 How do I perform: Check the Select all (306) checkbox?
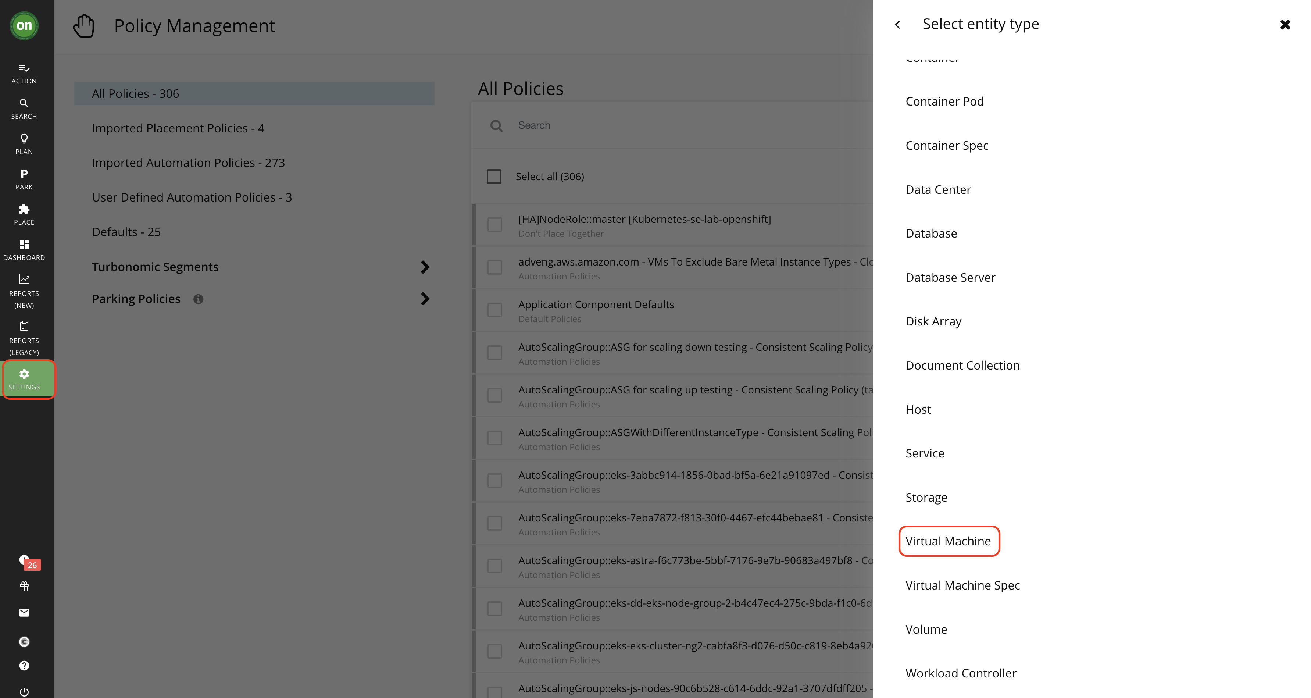click(494, 177)
